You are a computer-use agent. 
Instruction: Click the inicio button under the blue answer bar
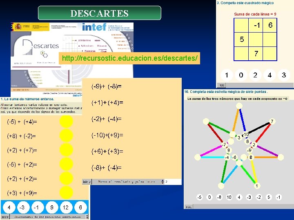(5, 217)
